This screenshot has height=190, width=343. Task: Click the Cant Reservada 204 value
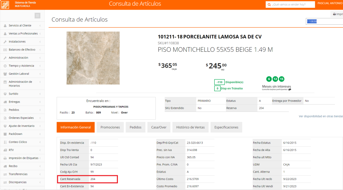click(93, 179)
